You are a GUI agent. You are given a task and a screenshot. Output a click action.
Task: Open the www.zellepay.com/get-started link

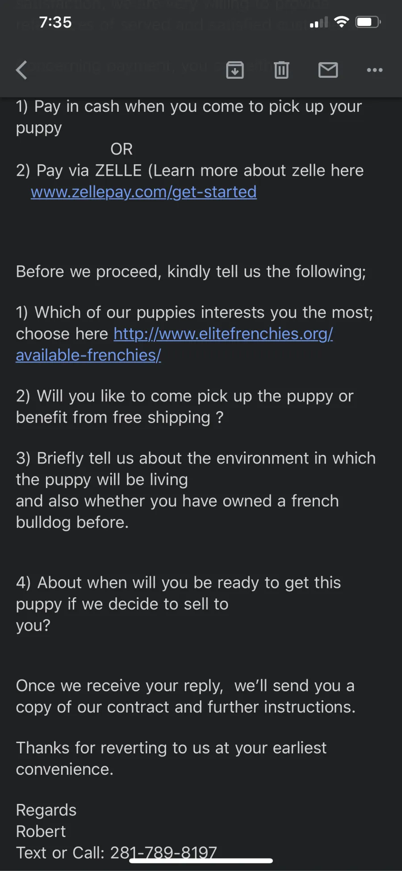(x=144, y=192)
